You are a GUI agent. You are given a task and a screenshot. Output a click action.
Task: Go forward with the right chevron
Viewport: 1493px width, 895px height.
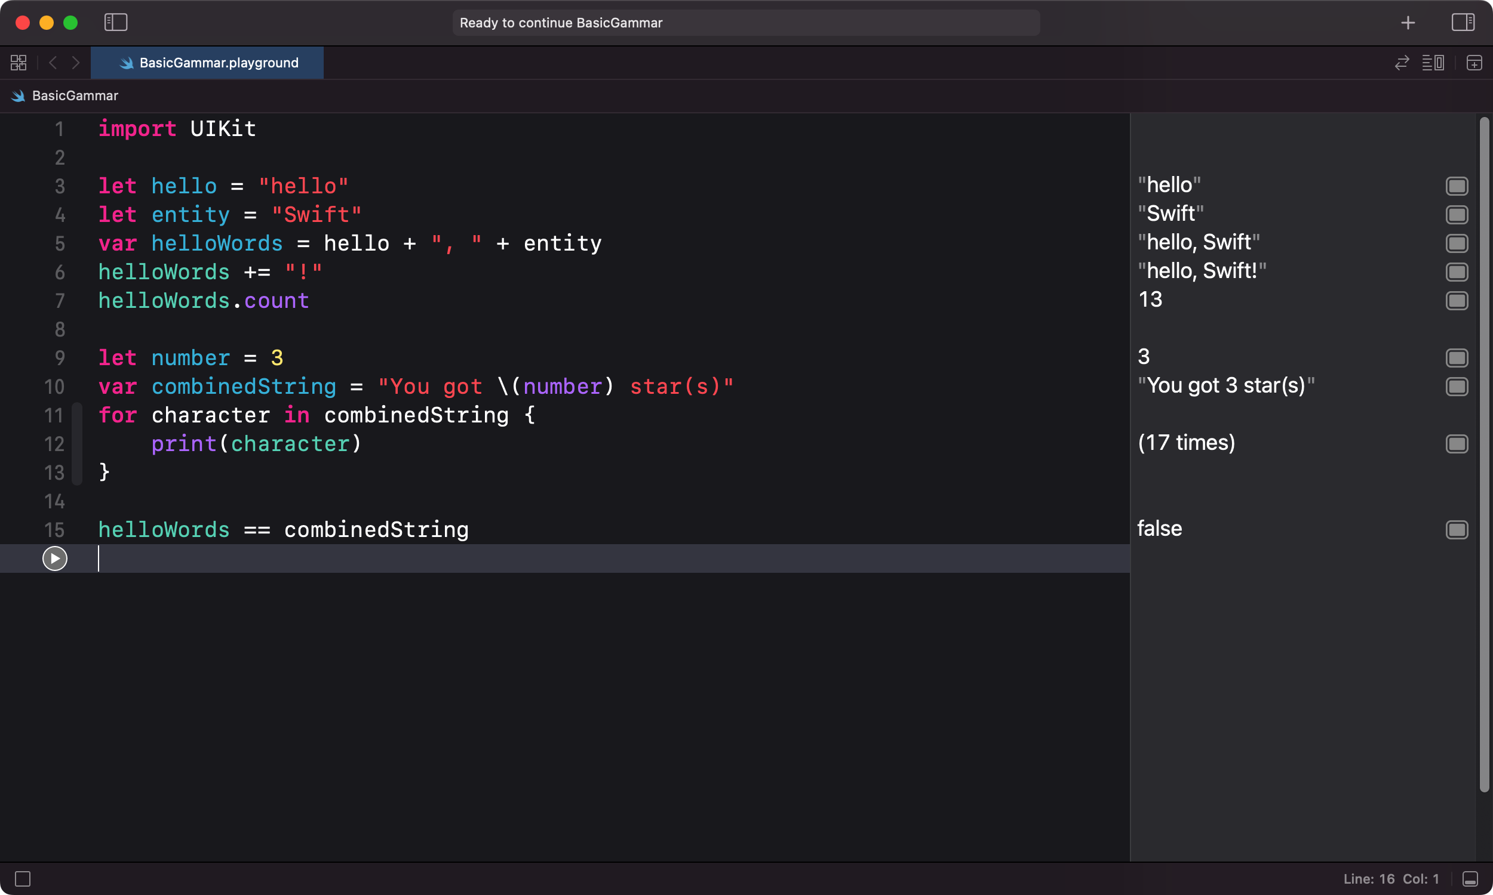click(x=75, y=63)
